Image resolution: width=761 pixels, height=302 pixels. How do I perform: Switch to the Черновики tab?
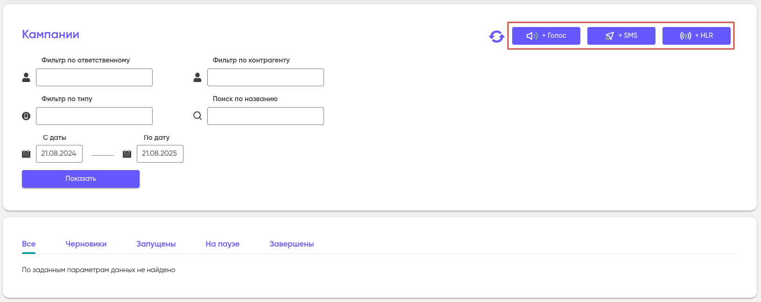86,244
